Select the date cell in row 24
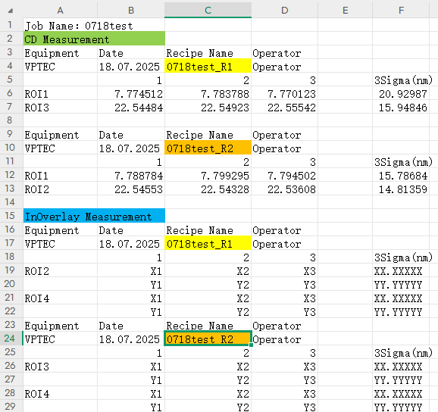The height and width of the screenshot is (412, 438). tap(131, 339)
